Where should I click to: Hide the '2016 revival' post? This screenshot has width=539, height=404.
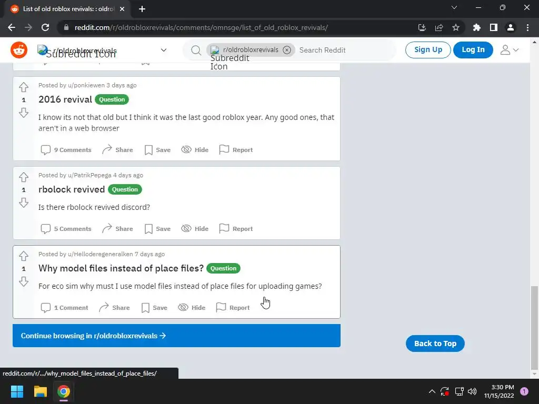click(x=195, y=150)
